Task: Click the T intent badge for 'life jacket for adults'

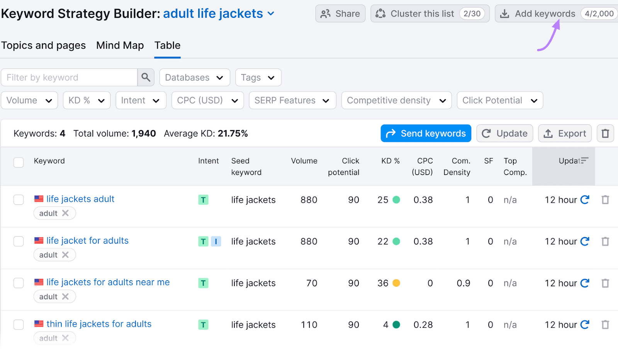Action: click(x=203, y=242)
